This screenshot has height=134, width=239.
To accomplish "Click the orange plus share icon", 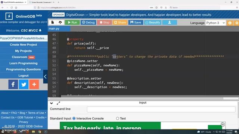I will 34,84.
